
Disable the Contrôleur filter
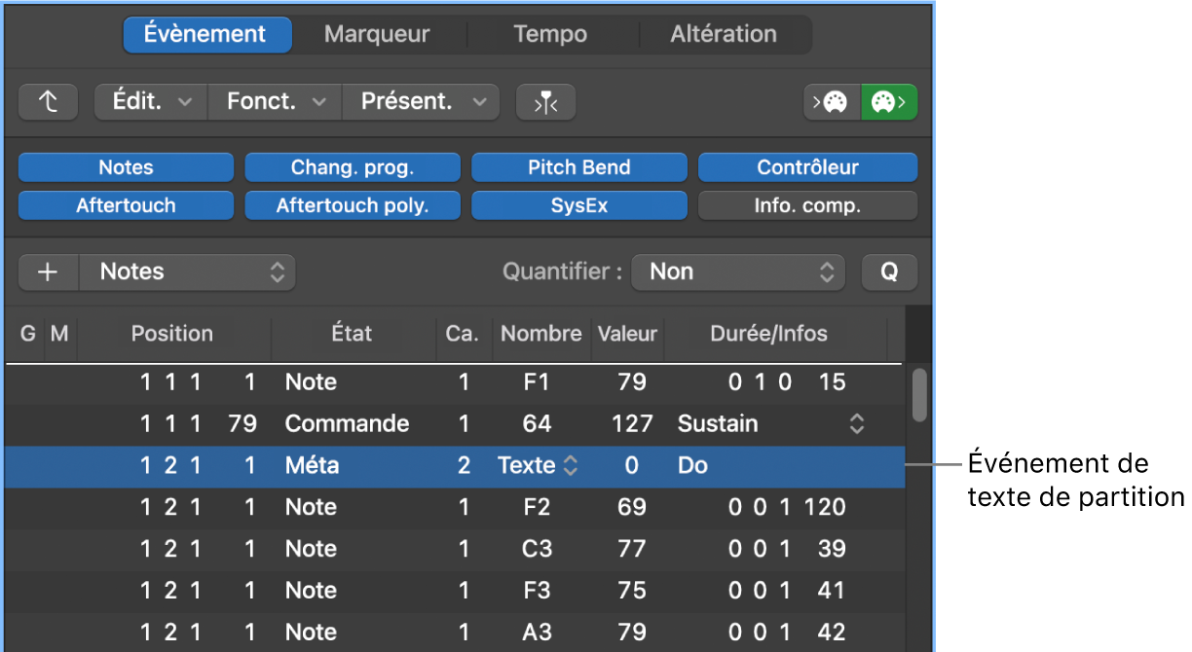pyautogui.click(x=807, y=166)
